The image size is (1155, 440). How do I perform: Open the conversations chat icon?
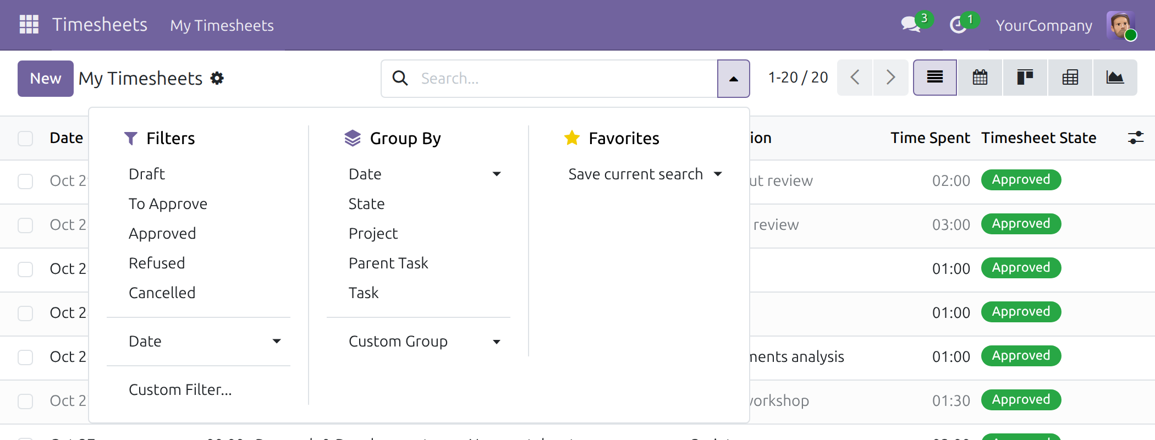(911, 25)
